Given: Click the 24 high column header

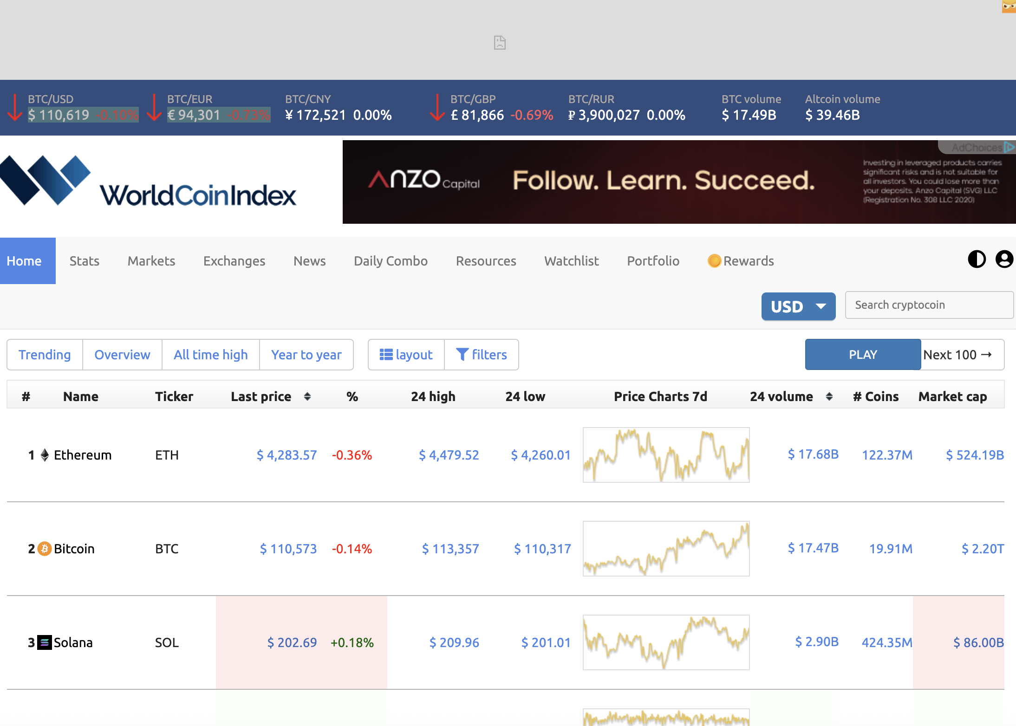Looking at the screenshot, I should [433, 396].
